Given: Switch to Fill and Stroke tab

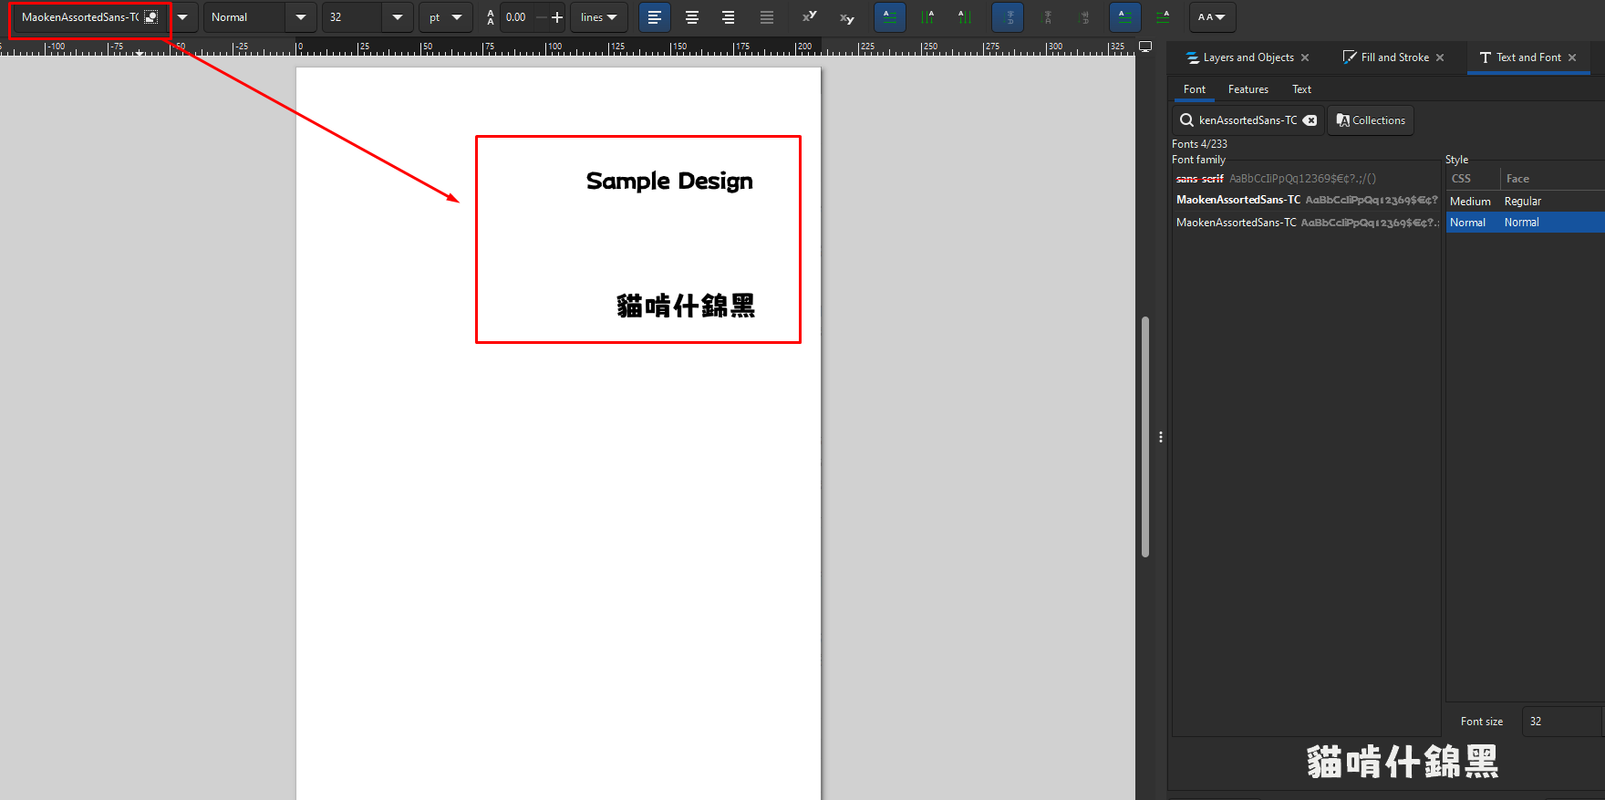Looking at the screenshot, I should click(1393, 57).
